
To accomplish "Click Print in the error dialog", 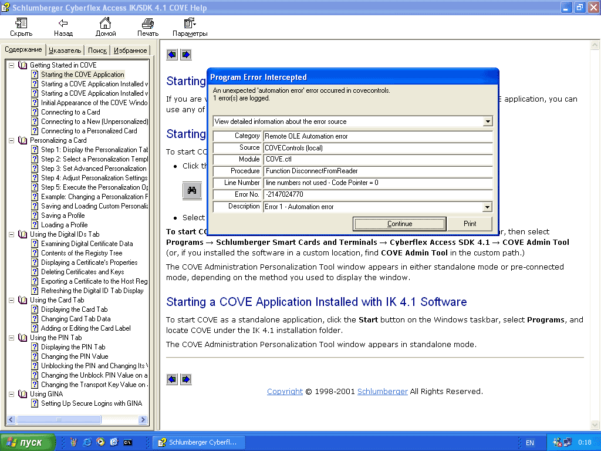I will click(x=470, y=224).
